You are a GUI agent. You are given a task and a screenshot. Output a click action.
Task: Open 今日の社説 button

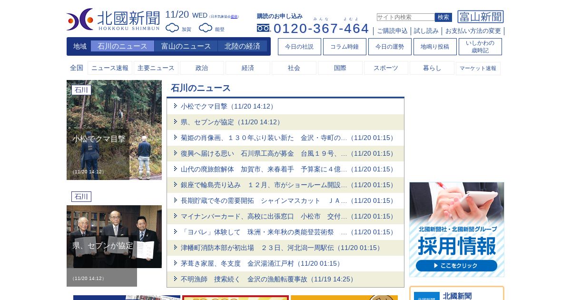pos(299,47)
